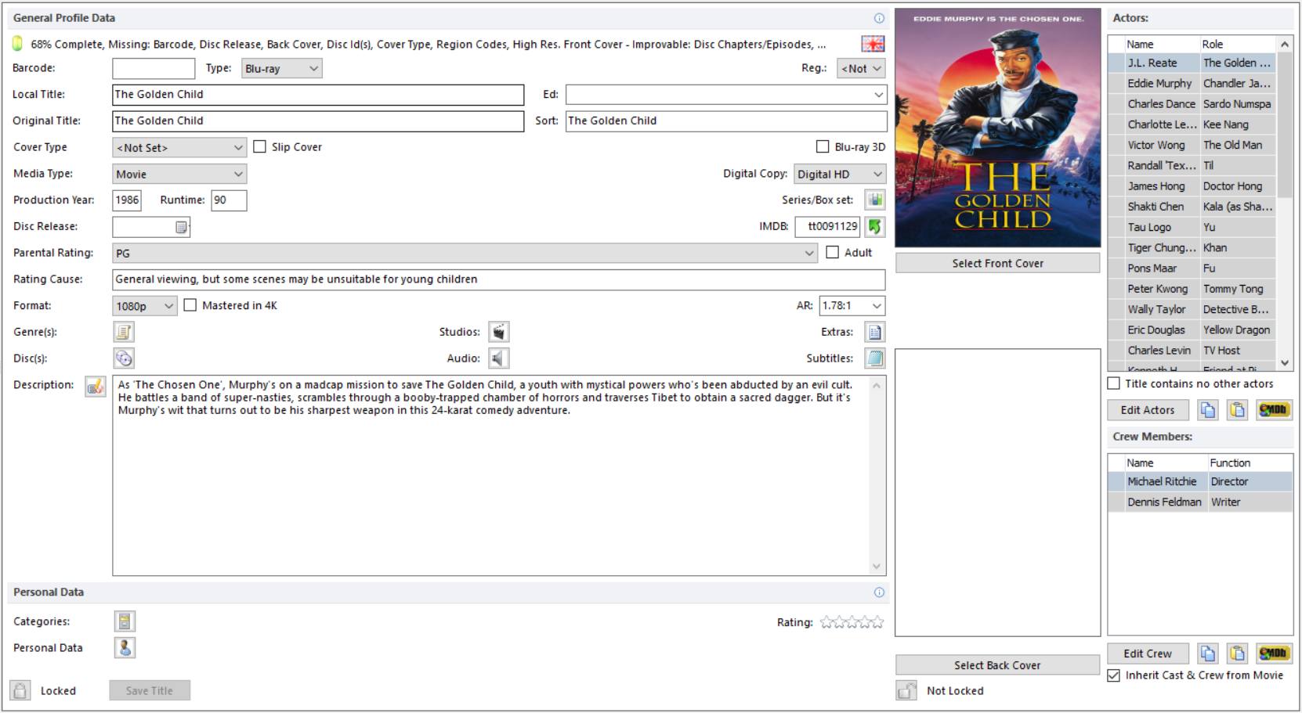
Task: Open the Personal Data person icon
Action: pyautogui.click(x=125, y=648)
